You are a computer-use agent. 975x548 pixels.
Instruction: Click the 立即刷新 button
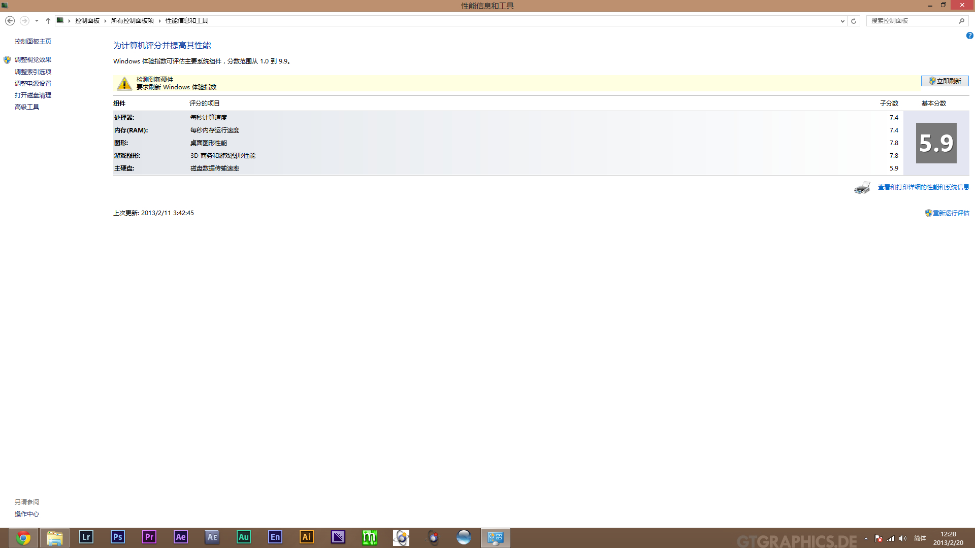945,81
